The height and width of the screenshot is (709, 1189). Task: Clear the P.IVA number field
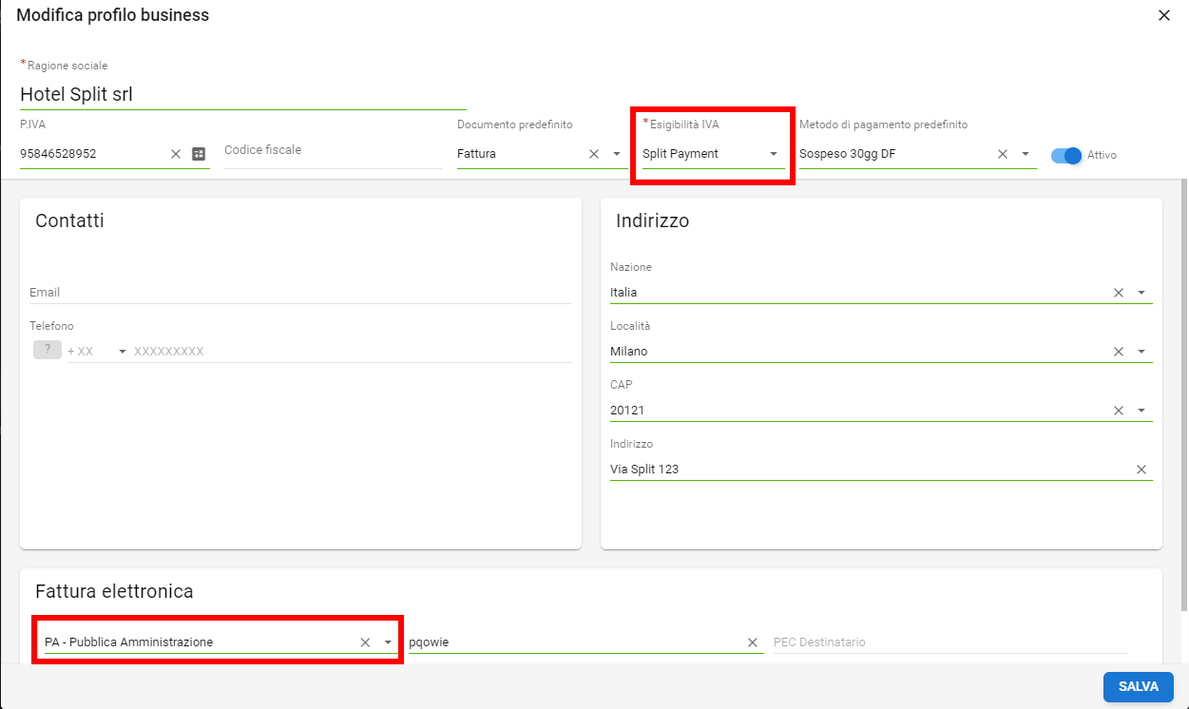pos(176,154)
